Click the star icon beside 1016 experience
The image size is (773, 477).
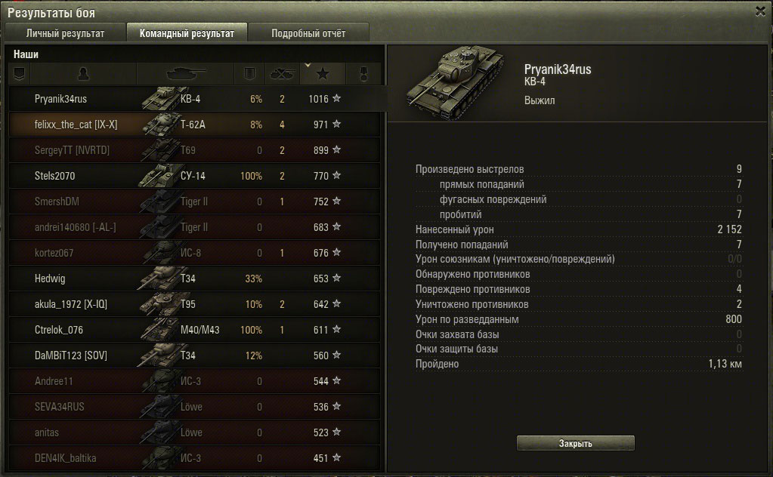[337, 98]
